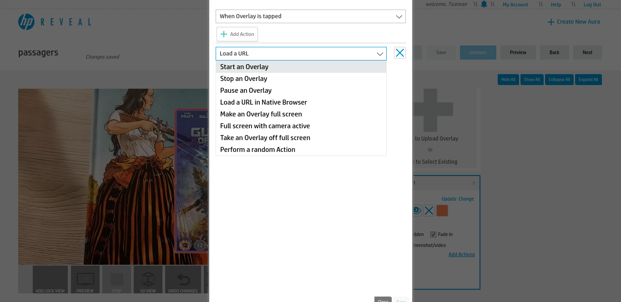Select Start an Overlay option

[x=301, y=67]
